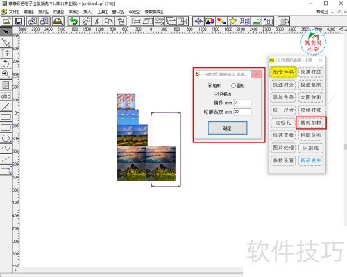Click the 裁剪加框 plugin button
This screenshot has width=347, height=277.
click(311, 123)
